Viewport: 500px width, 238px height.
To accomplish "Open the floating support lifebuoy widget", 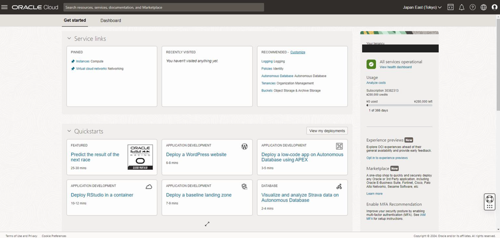I will 489,202.
